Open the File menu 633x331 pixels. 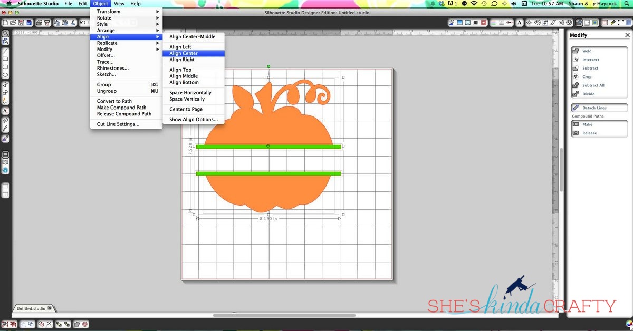69,4
